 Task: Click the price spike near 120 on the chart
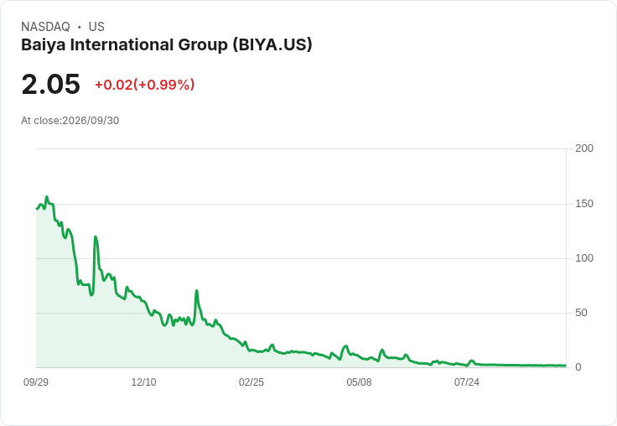[x=96, y=236]
